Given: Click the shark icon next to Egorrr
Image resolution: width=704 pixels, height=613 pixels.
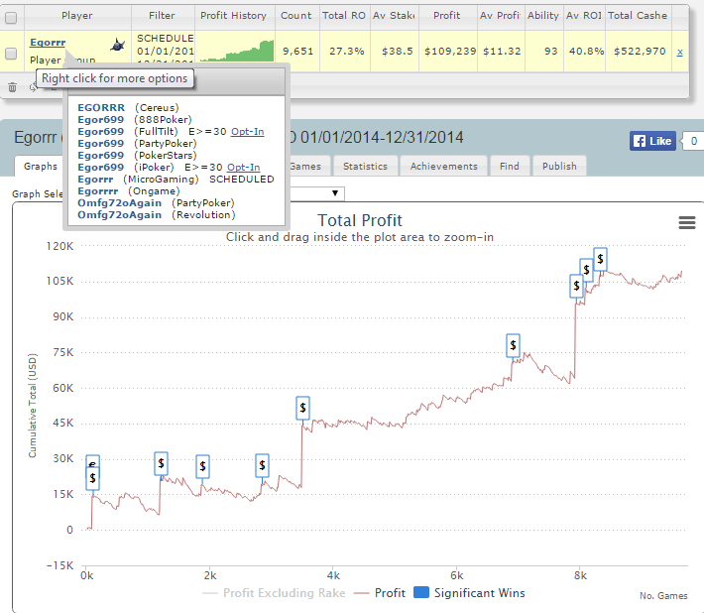Looking at the screenshot, I should tap(117, 45).
